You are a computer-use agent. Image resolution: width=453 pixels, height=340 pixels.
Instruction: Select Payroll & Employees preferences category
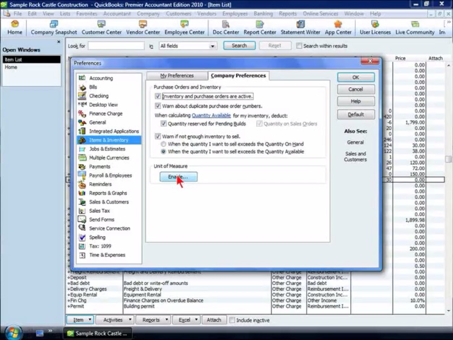click(109, 175)
